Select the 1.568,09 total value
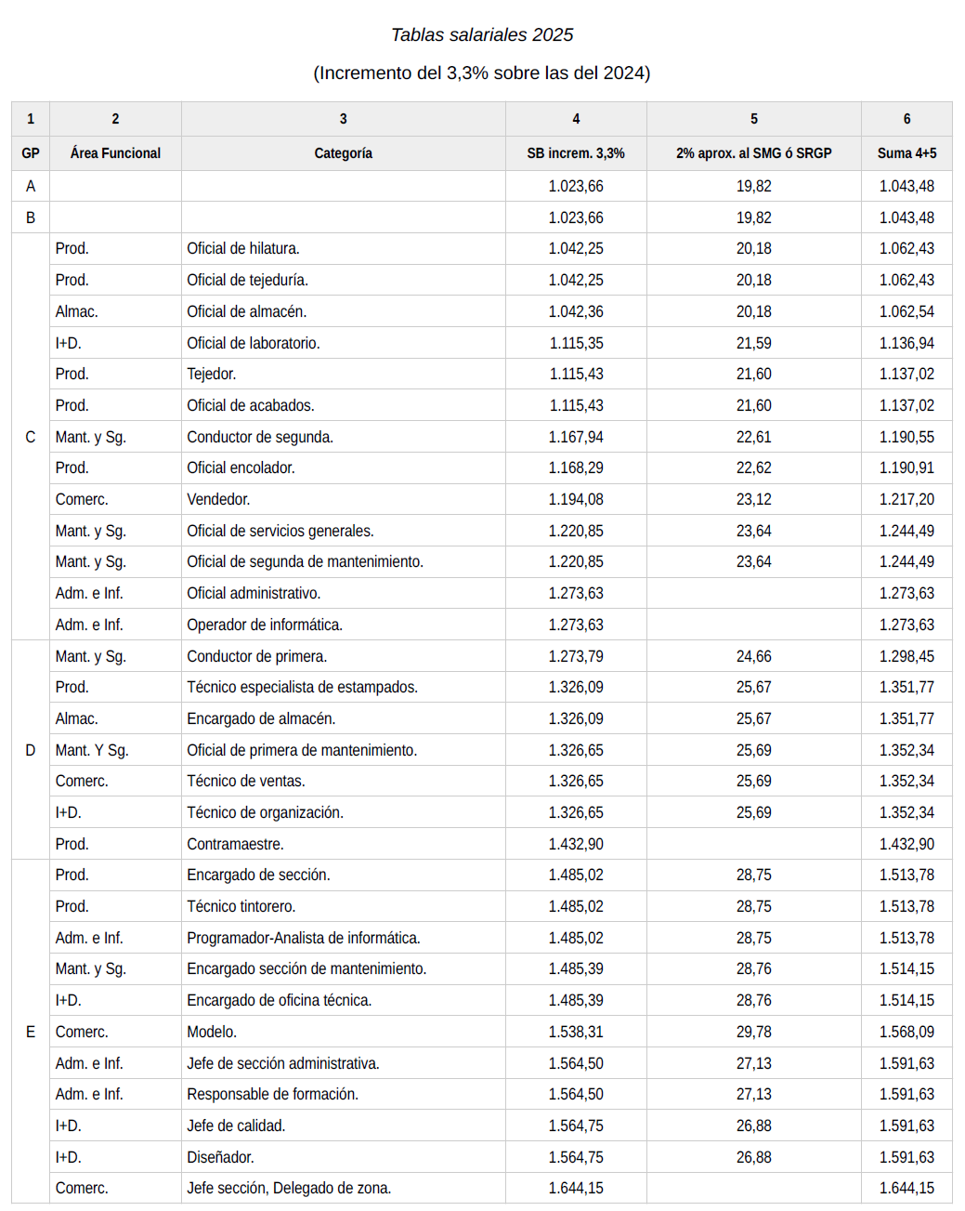The image size is (965, 1211). pyautogui.click(x=906, y=1033)
